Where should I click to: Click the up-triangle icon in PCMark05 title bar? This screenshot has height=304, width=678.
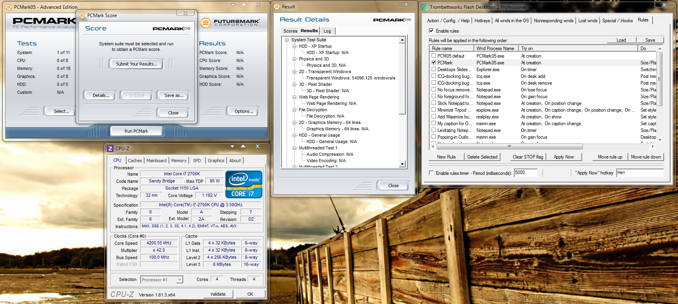point(244,5)
